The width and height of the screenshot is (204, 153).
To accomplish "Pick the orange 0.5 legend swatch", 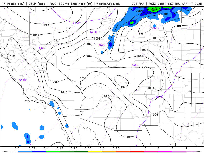I will tap(109, 152).
